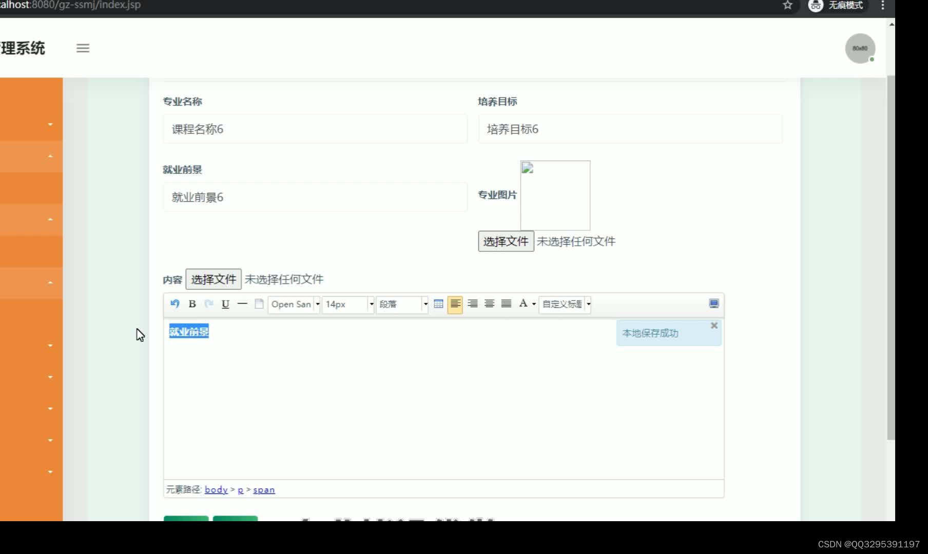The width and height of the screenshot is (928, 554).
Task: Open the 无痕模式 incognito indicator
Action: pyautogui.click(x=837, y=5)
